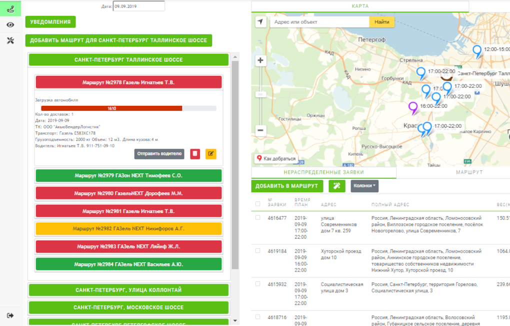Edit route №2978 with pencil icon
This screenshot has height=326, width=510.
pyautogui.click(x=211, y=154)
